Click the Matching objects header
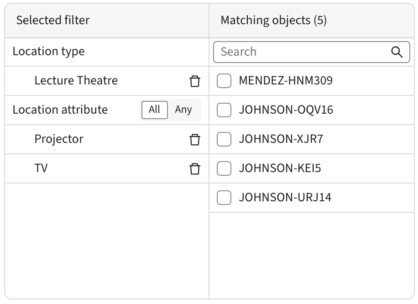Viewport: 418px width, 304px height. tap(274, 21)
